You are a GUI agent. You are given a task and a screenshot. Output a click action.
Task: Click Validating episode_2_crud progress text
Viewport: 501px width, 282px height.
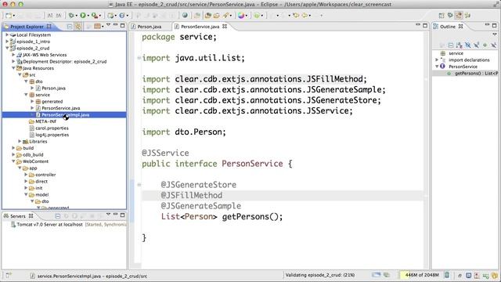click(x=320, y=275)
